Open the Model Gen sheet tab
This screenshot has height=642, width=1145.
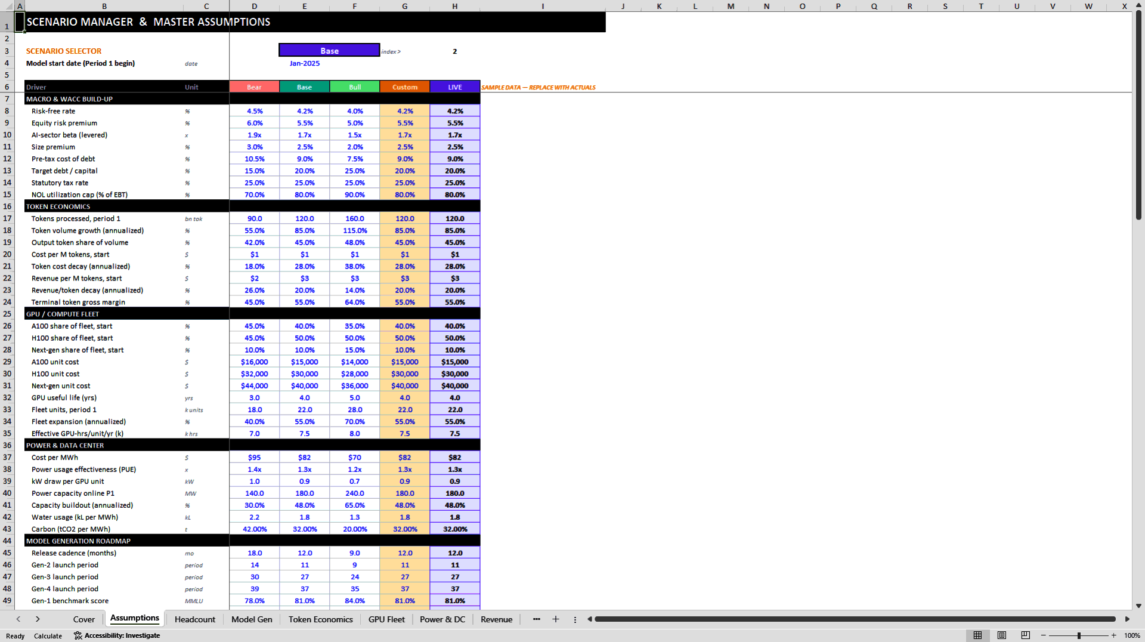click(x=252, y=619)
